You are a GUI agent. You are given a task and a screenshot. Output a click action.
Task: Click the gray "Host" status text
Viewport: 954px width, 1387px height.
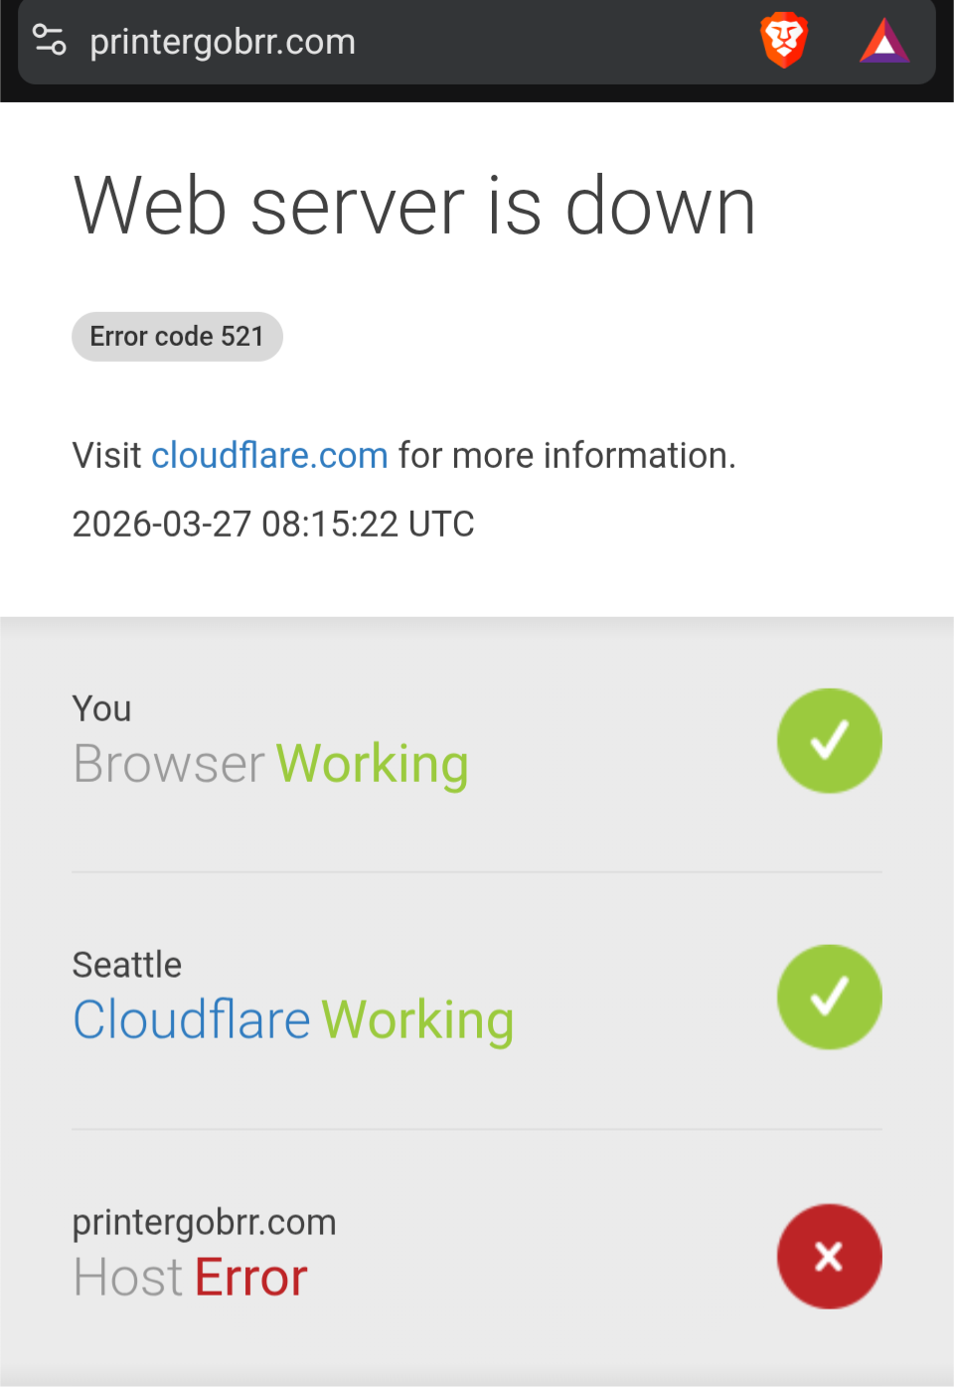pos(128,1278)
